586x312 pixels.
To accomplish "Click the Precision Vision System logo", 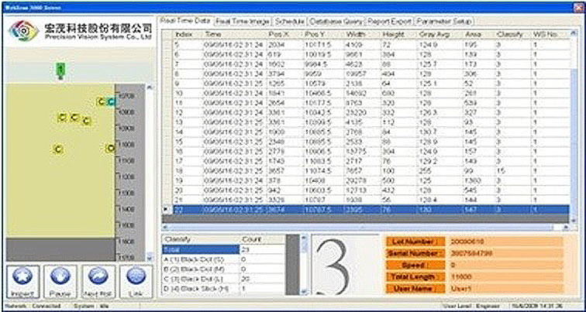I will point(24,33).
